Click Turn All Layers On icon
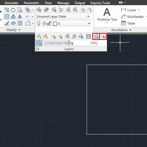Screen dimensions: 147x147 tap(39, 36)
